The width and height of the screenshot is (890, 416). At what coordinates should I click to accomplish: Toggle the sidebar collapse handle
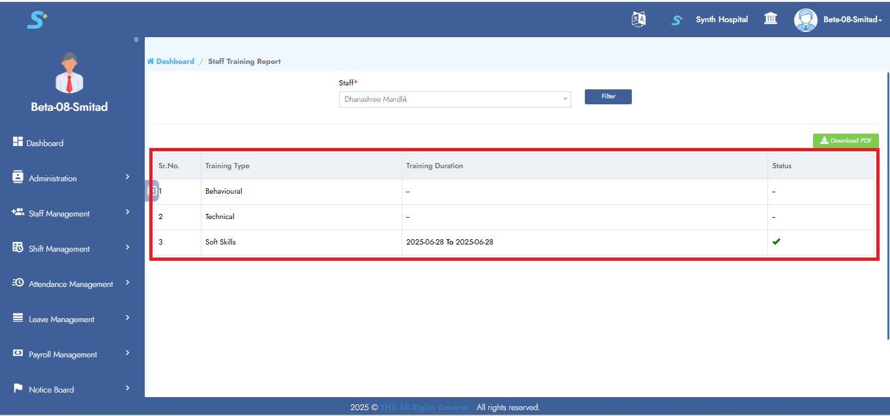tap(152, 190)
